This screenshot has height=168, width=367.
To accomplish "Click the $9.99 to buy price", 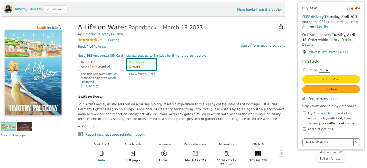I will pos(89,86).
